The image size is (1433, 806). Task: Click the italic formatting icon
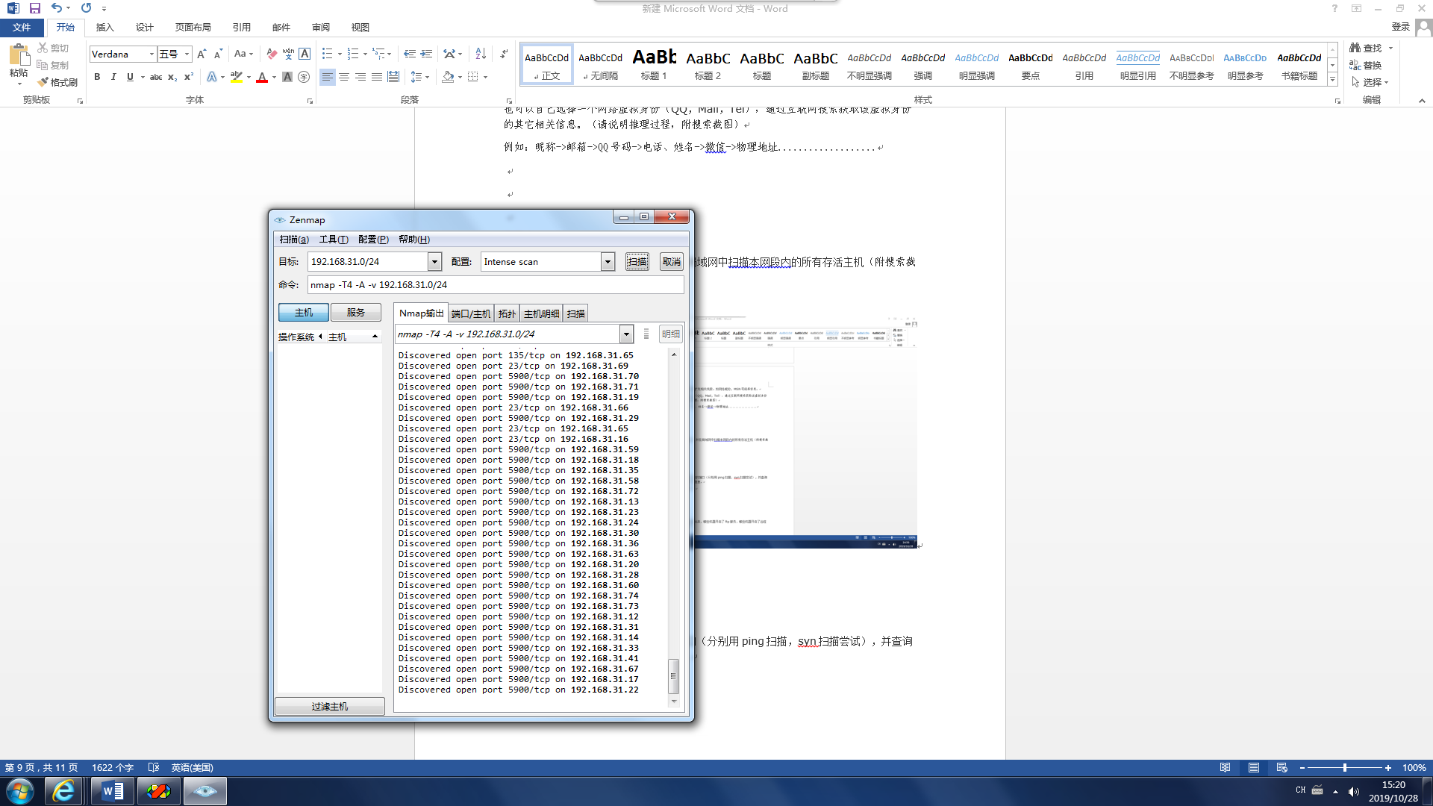(x=113, y=77)
